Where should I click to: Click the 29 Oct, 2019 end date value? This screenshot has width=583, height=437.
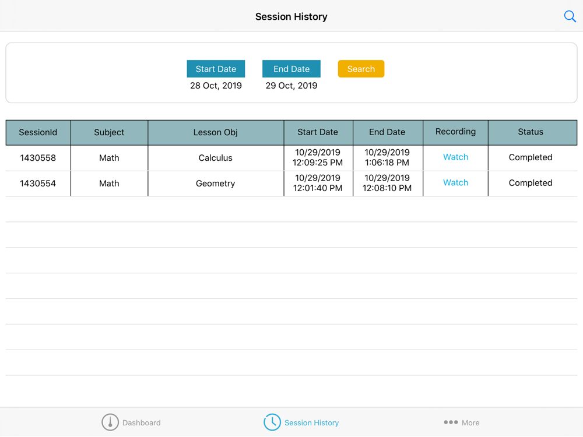pyautogui.click(x=291, y=86)
